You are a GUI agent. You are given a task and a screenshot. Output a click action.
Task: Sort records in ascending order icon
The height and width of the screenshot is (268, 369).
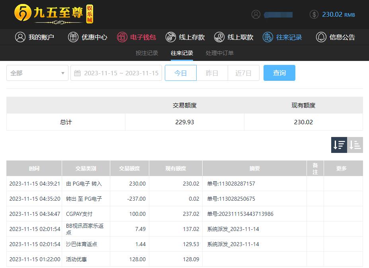point(355,145)
